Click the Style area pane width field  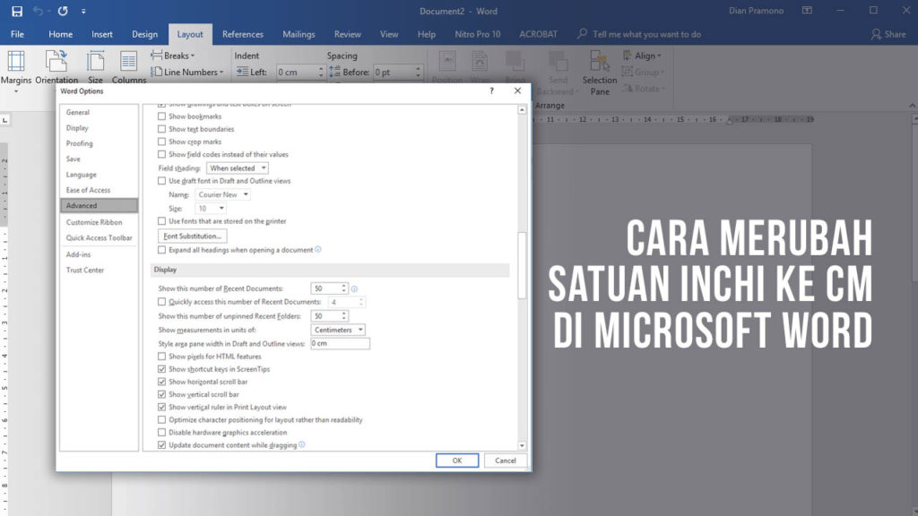click(340, 344)
